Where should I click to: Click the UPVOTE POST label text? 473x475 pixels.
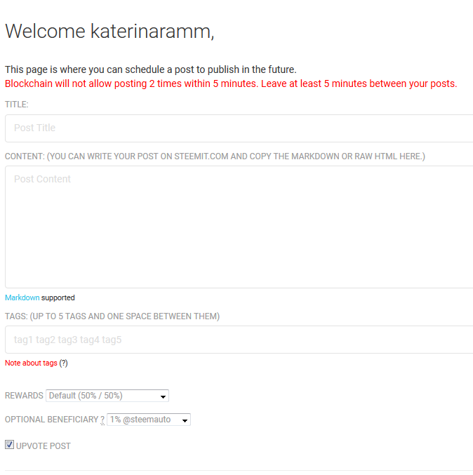click(x=44, y=446)
